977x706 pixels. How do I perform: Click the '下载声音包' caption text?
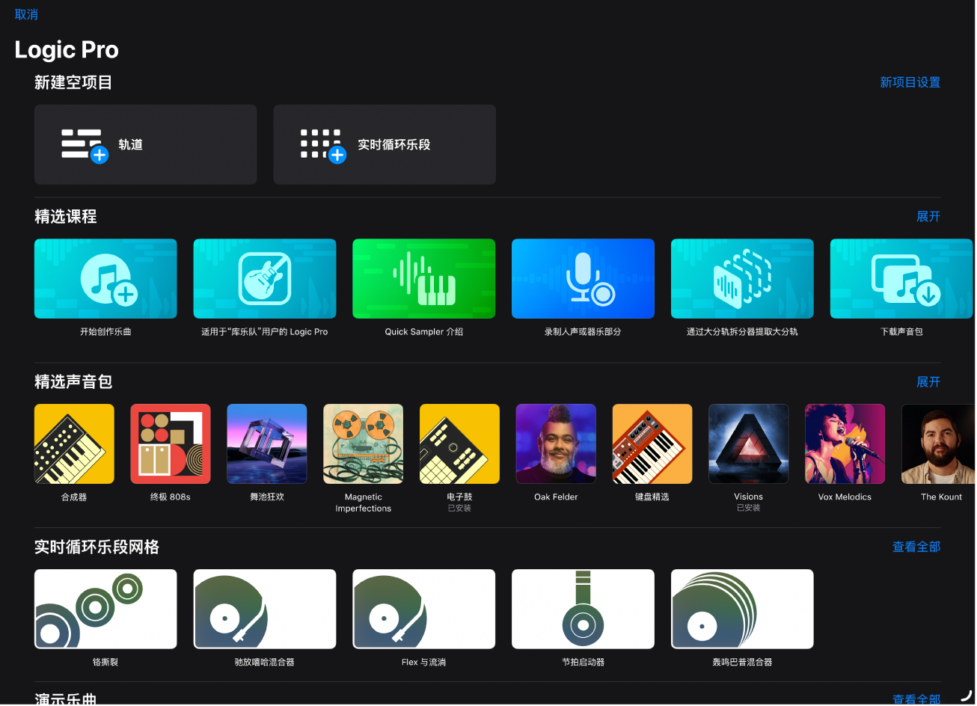pyautogui.click(x=901, y=331)
